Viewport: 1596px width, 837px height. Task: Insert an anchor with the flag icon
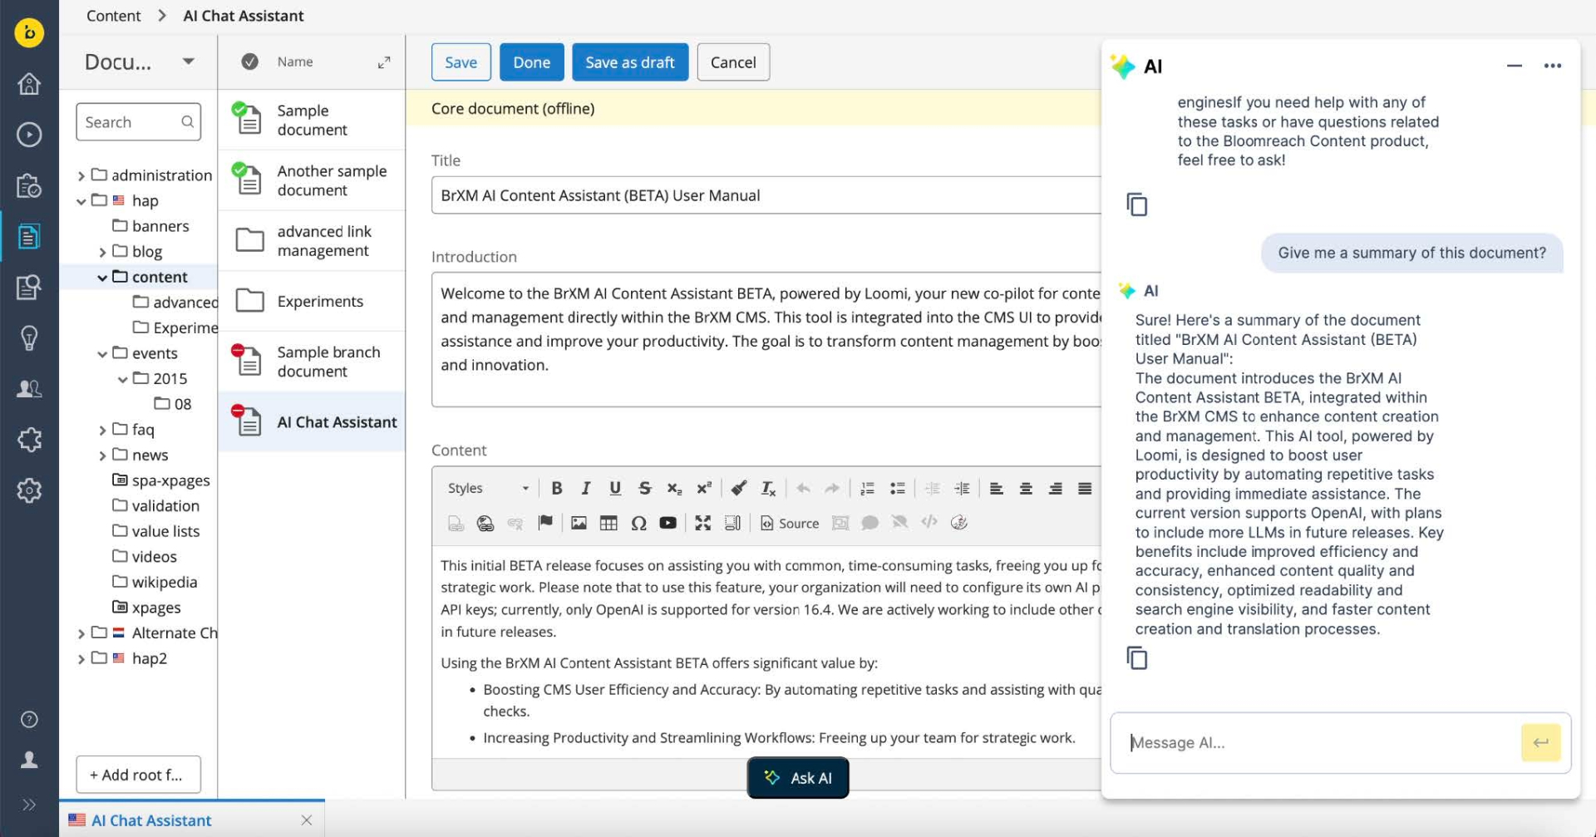545,523
